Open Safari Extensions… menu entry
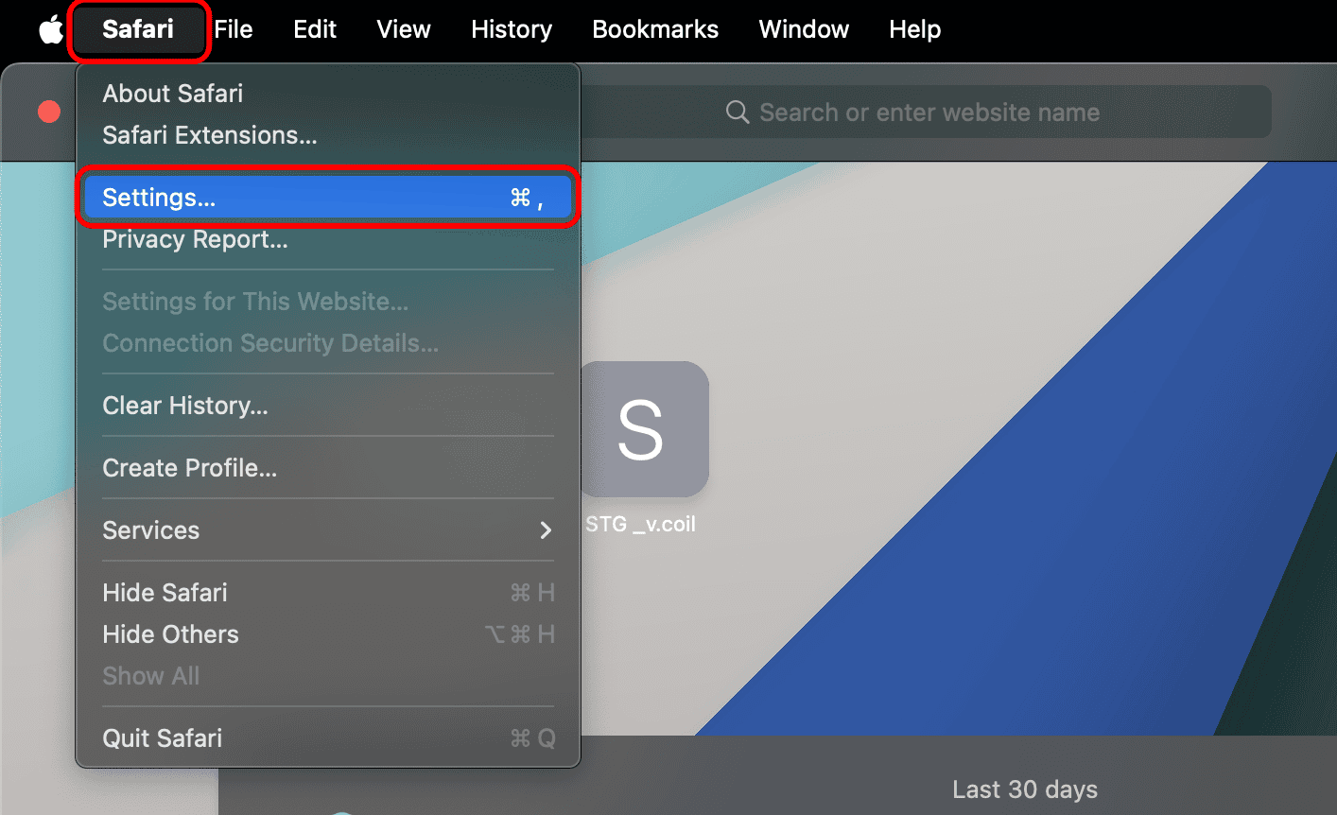Image resolution: width=1337 pixels, height=815 pixels. pyautogui.click(x=210, y=135)
